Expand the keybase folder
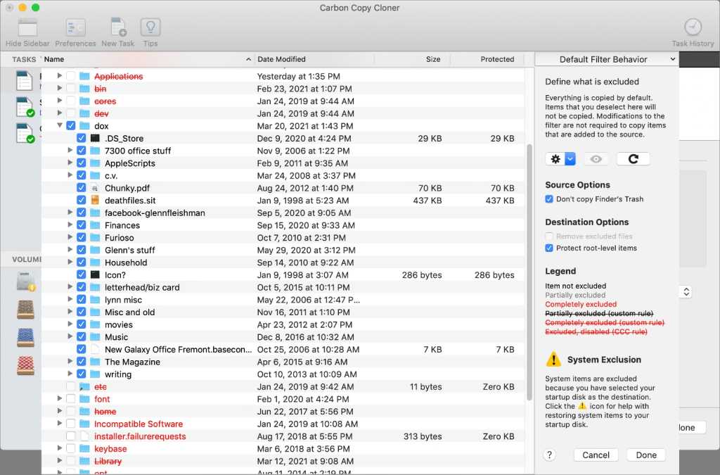 60,448
